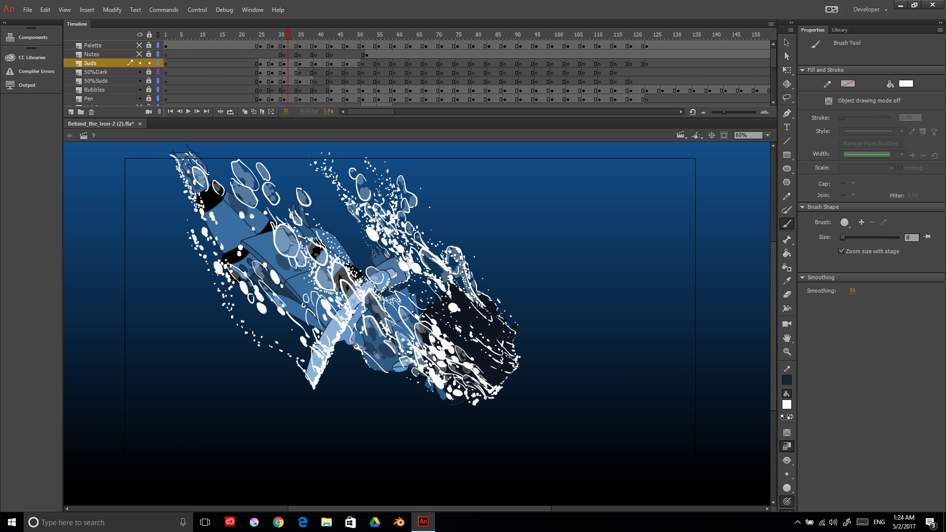Image resolution: width=946 pixels, height=532 pixels.
Task: Switch to the Library tab
Action: pos(840,30)
